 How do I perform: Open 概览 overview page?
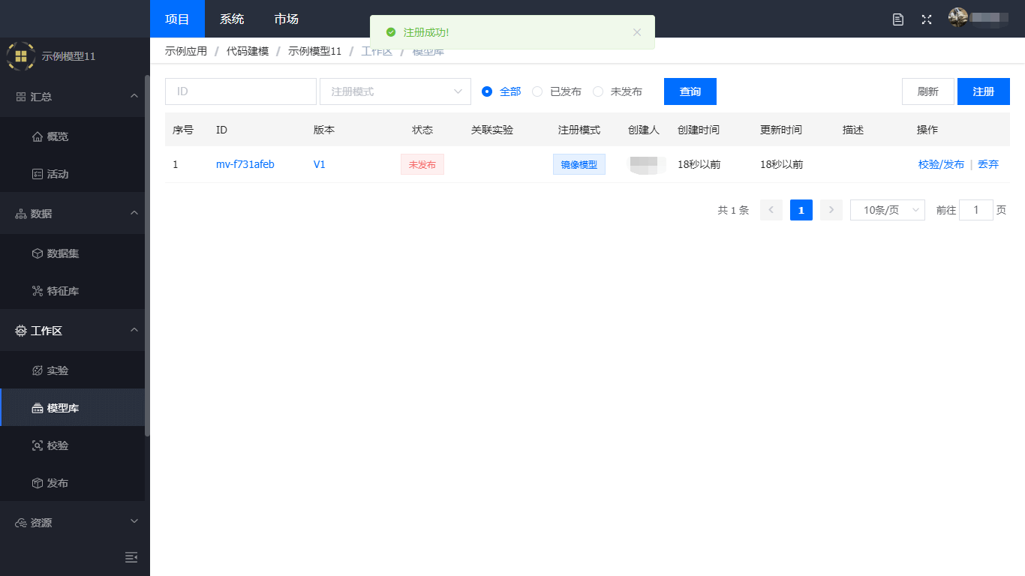[57, 136]
